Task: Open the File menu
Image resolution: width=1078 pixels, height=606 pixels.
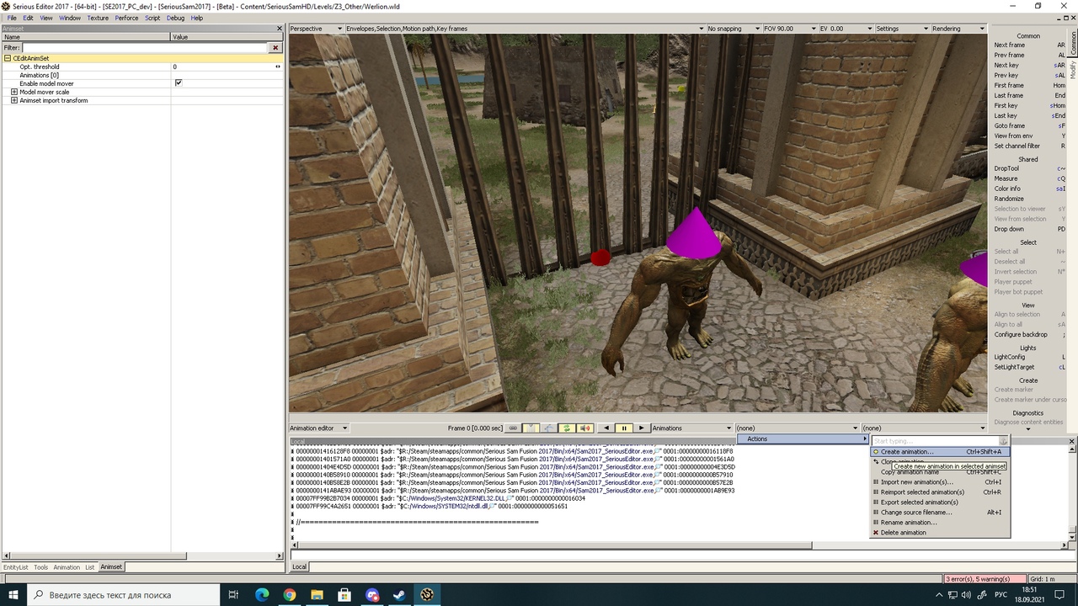Action: (x=12, y=18)
